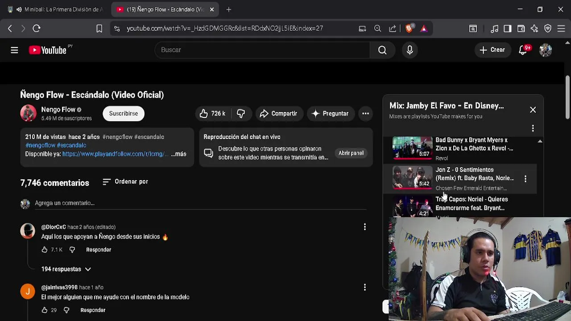Like the @jairrivas3998 comment
Viewport: 571px width, 321px height.
[44, 310]
